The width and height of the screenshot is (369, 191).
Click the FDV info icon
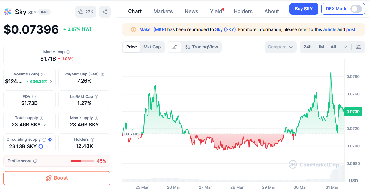pyautogui.click(x=34, y=97)
